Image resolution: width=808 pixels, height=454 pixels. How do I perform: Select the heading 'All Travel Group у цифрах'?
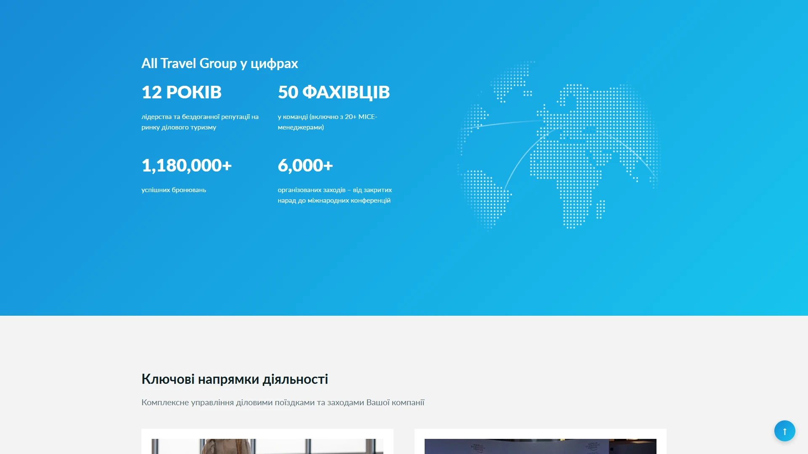point(220,63)
